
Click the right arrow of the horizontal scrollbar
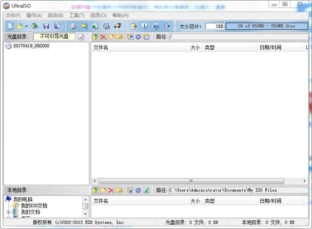[x=305, y=181]
